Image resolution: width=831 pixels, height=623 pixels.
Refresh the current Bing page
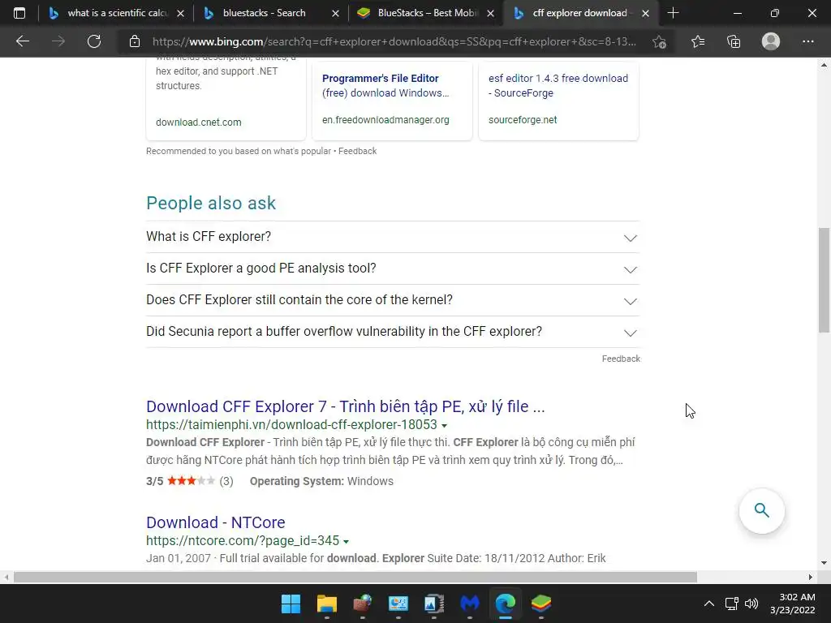[94, 41]
